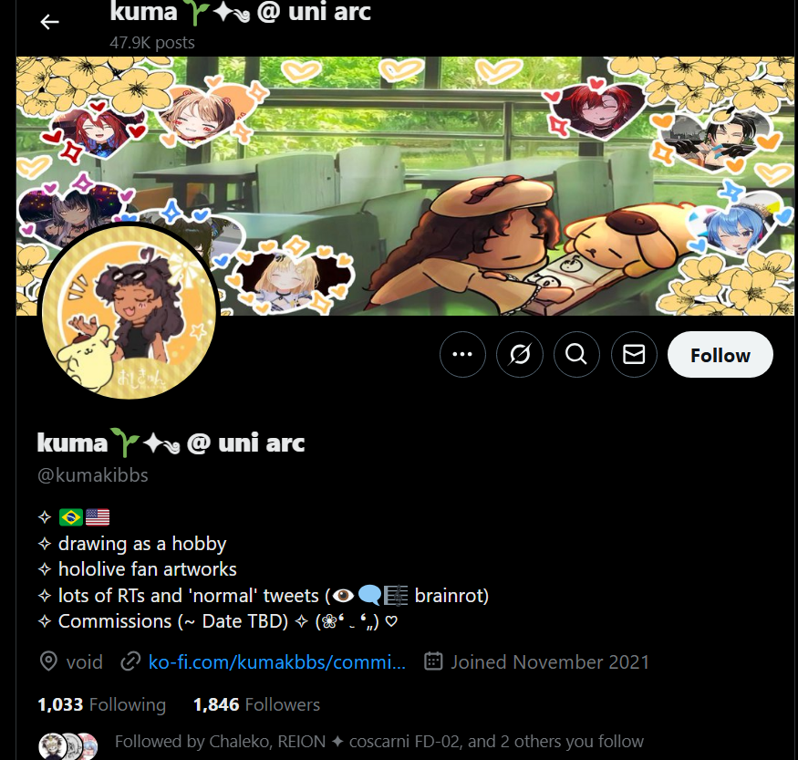
Task: Click the location pin icon next to void
Action: (48, 661)
